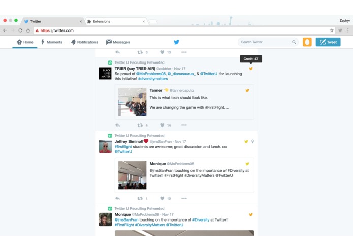Screen dimensions: 353x251
Task: Retweet TRIER's tweet with 4 retweets
Action: click(x=140, y=125)
